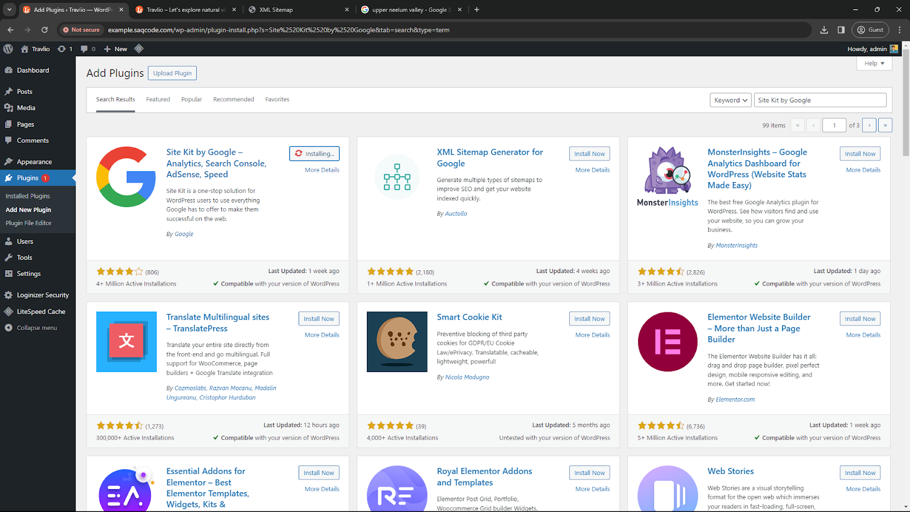
Task: Click the Not secure site info badge
Action: click(x=81, y=30)
